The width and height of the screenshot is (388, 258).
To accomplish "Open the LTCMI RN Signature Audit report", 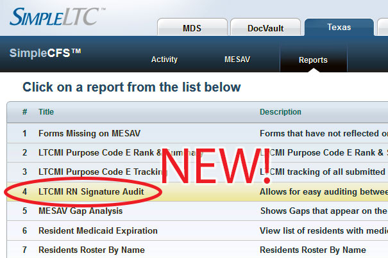I will pos(91,191).
